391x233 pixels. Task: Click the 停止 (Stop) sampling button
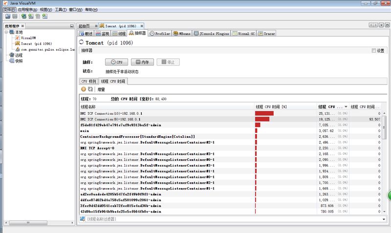pos(168,62)
